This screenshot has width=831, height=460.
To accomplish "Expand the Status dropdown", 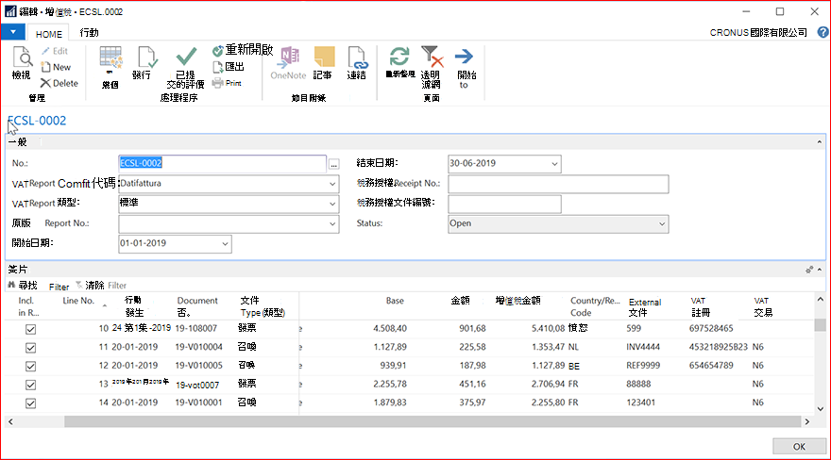I will tap(662, 223).
